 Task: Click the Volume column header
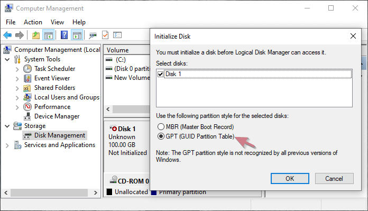tap(127, 50)
